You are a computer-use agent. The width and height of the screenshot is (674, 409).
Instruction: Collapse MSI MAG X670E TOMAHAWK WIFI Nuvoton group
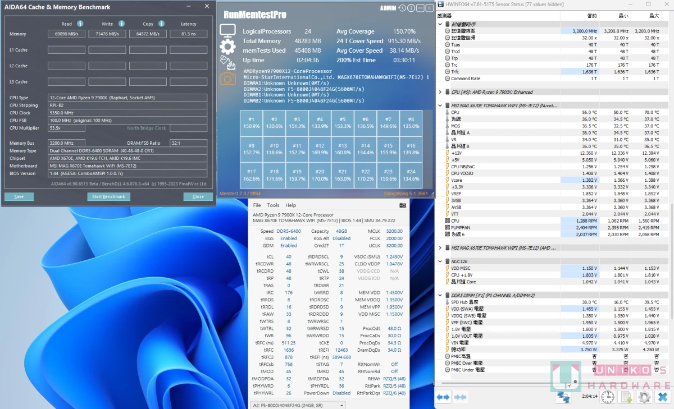tap(440, 105)
